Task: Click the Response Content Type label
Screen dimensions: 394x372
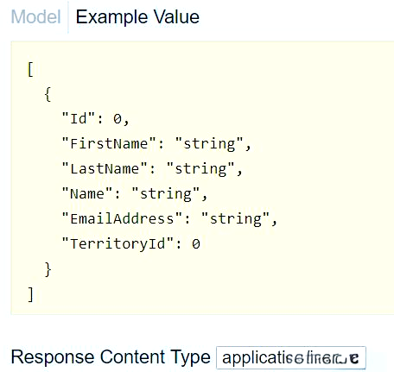Action: click(111, 357)
